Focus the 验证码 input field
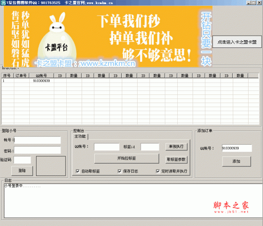This screenshot has width=263, height=226. (22, 160)
